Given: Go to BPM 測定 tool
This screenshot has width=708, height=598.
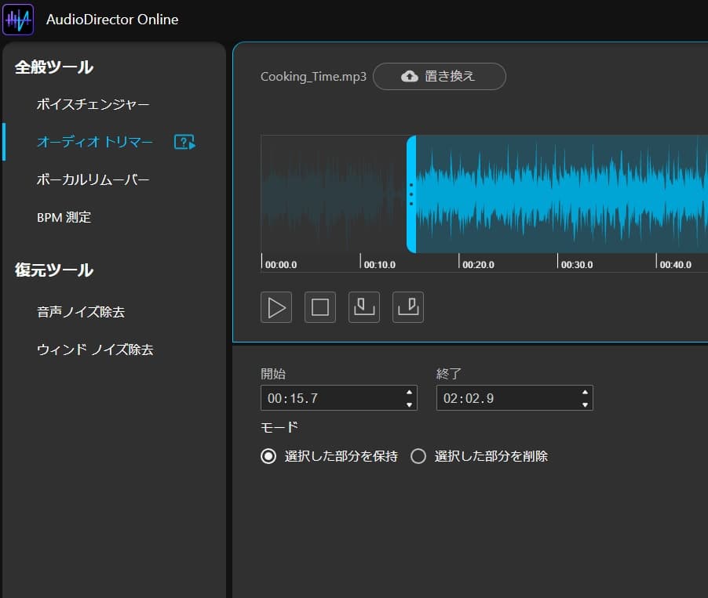Looking at the screenshot, I should (x=64, y=217).
